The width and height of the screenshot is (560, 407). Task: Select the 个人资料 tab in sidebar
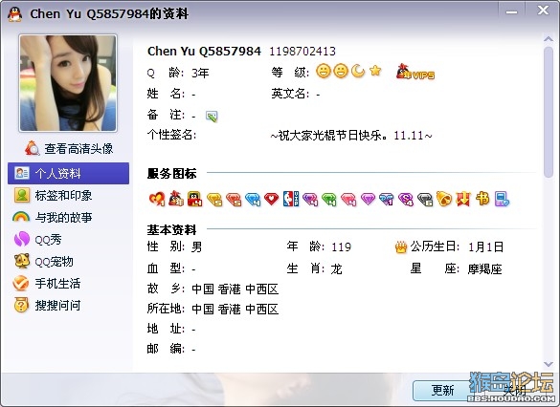68,173
